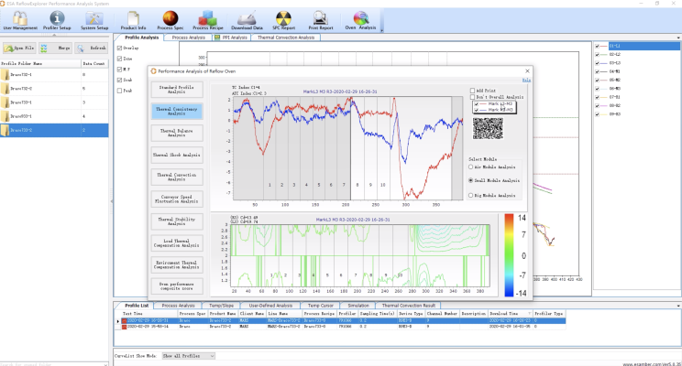Select the Air Module Analysis radio button
This screenshot has height=366, width=682.
tap(471, 167)
